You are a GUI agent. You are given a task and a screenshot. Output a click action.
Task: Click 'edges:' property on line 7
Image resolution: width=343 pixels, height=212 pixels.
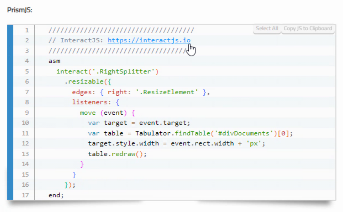point(84,92)
